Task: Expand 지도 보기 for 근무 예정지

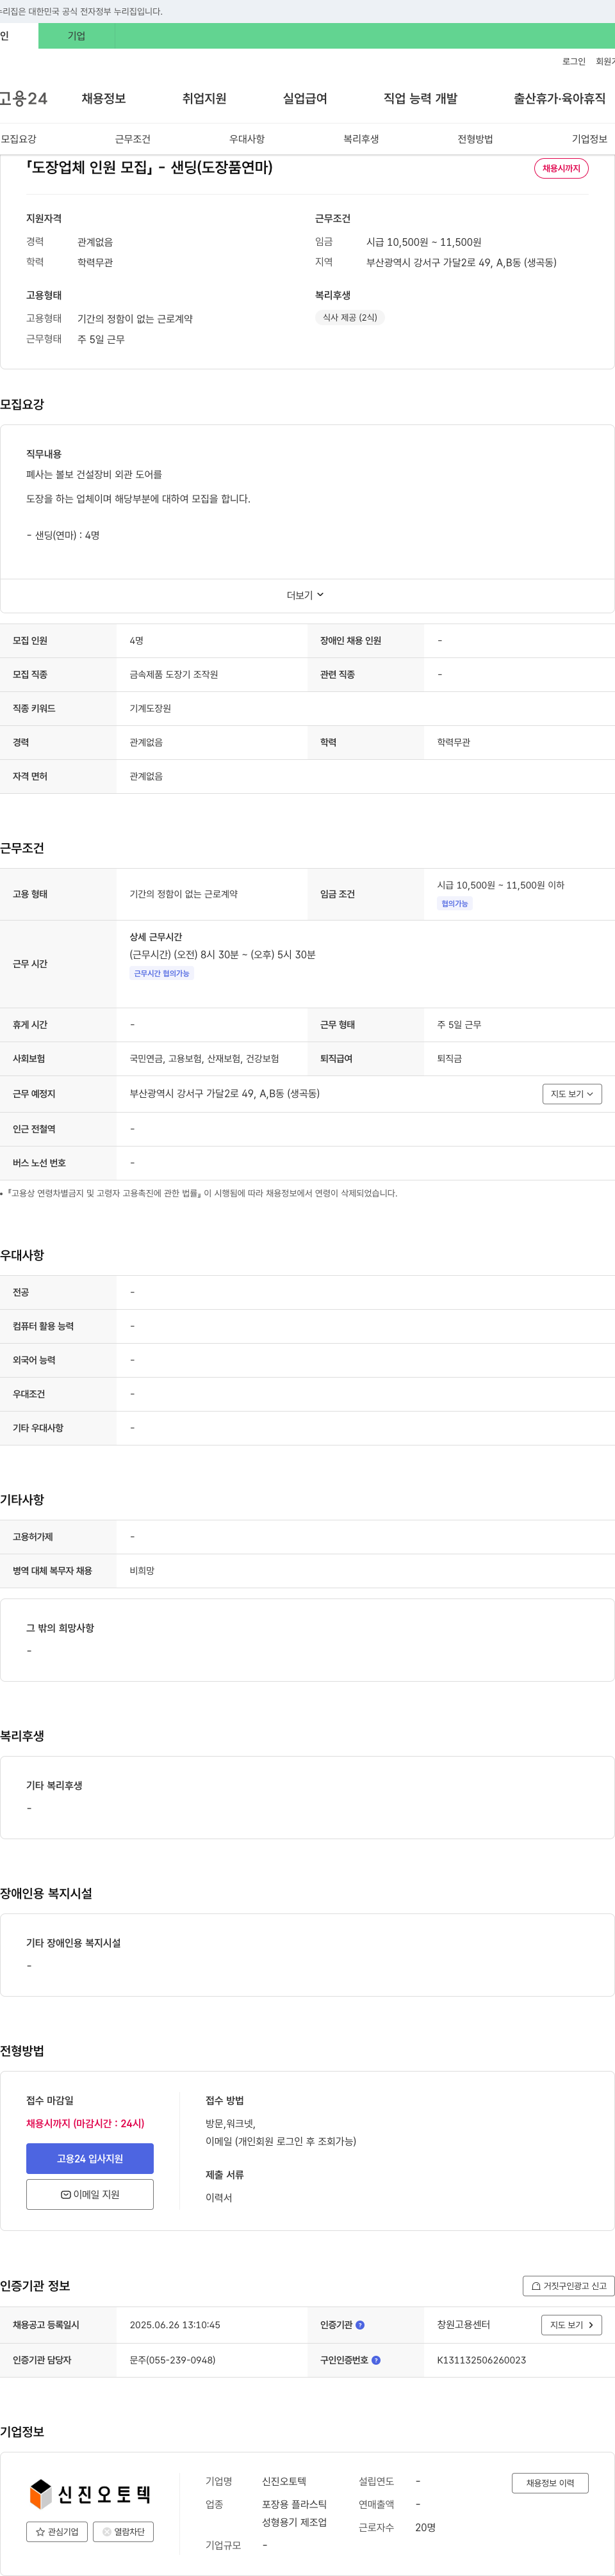Action: (572, 1094)
